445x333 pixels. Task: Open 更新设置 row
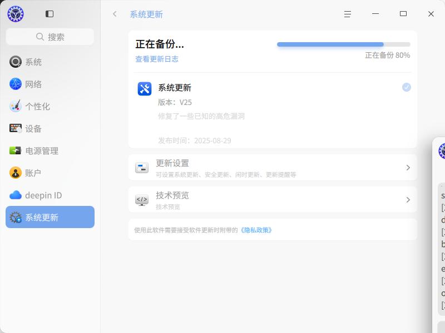(273, 168)
